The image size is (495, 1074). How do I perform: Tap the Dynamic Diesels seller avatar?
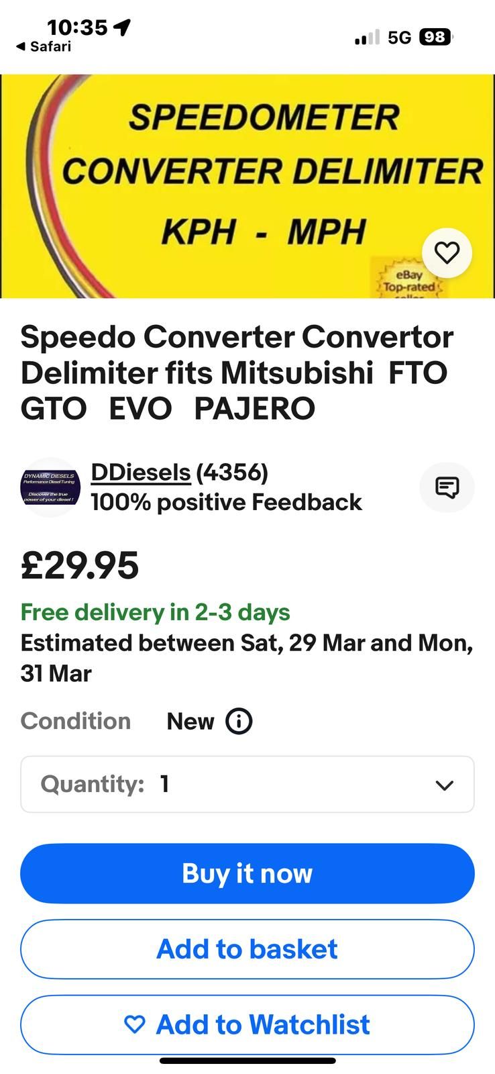(50, 487)
